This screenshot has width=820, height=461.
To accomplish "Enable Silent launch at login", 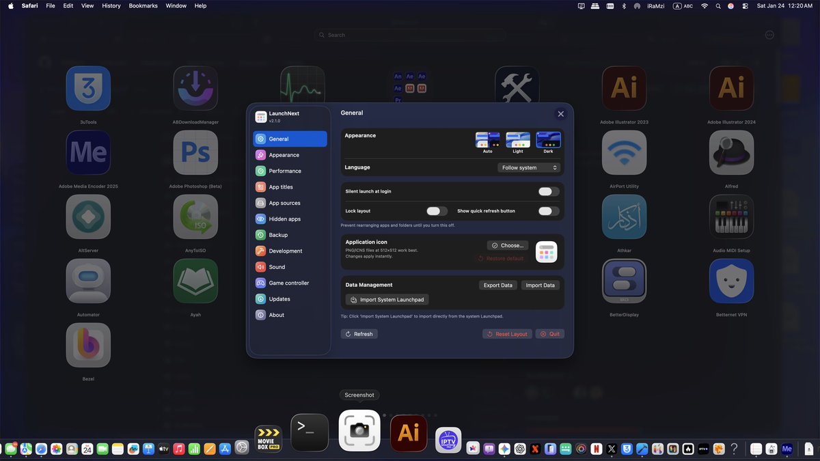I will click(549, 192).
